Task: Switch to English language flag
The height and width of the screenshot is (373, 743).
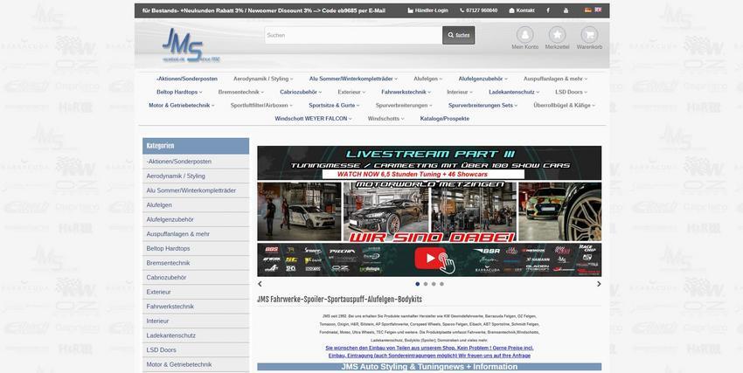Action: pyautogui.click(x=598, y=10)
